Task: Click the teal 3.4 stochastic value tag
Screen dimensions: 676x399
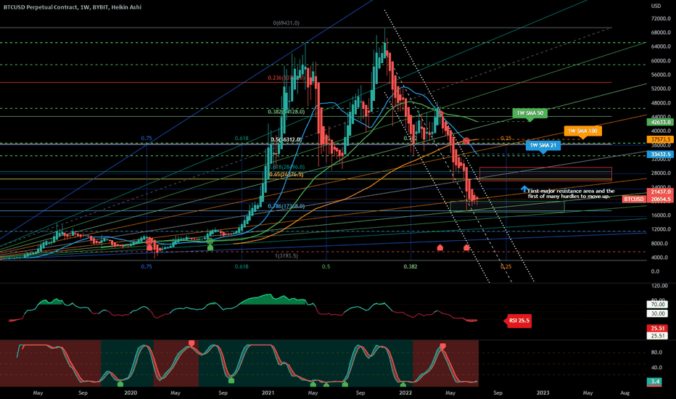Action: (655, 382)
